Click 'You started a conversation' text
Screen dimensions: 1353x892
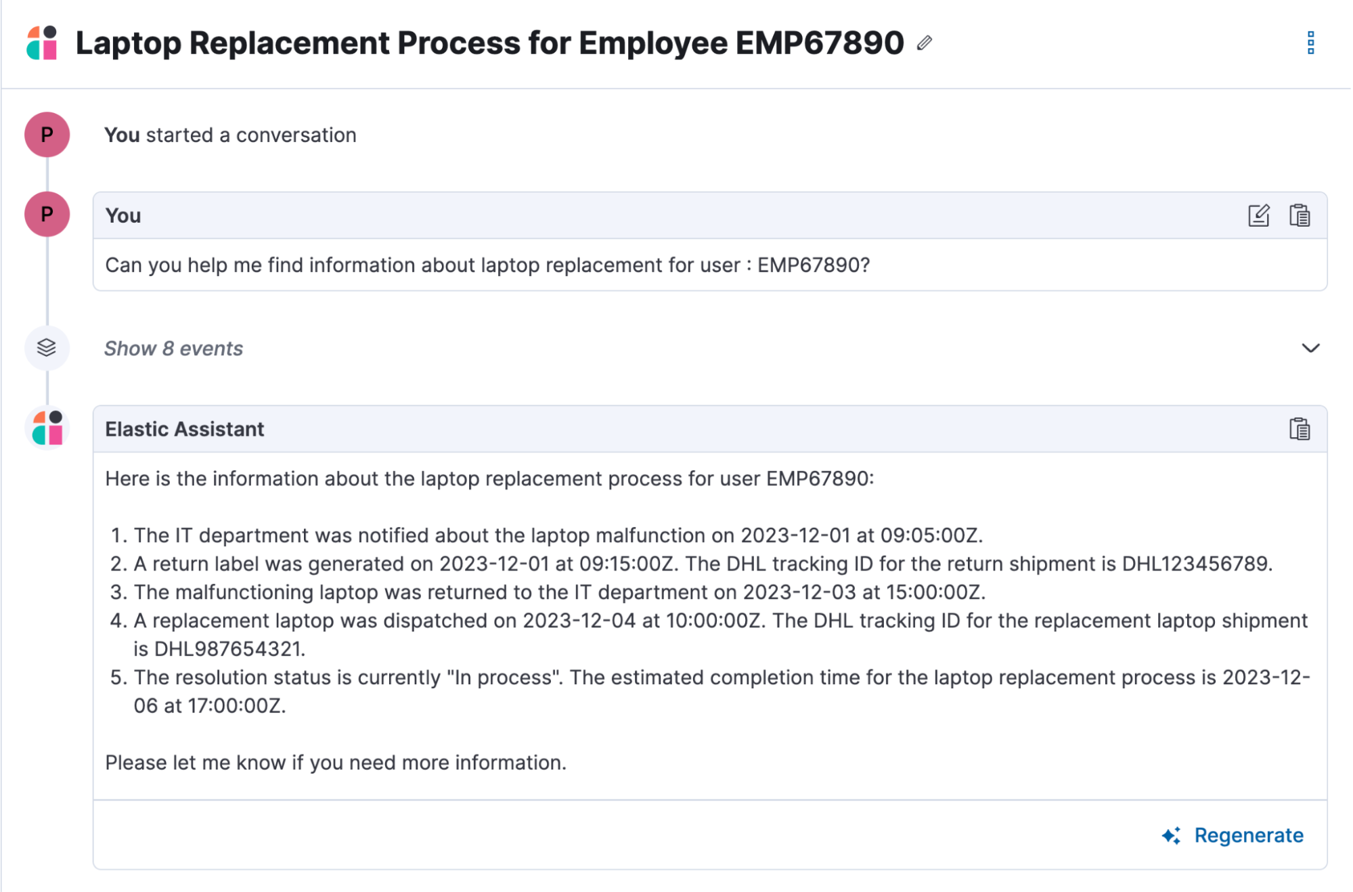230,135
